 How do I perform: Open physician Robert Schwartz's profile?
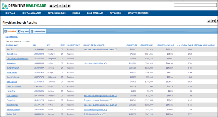point(13,77)
